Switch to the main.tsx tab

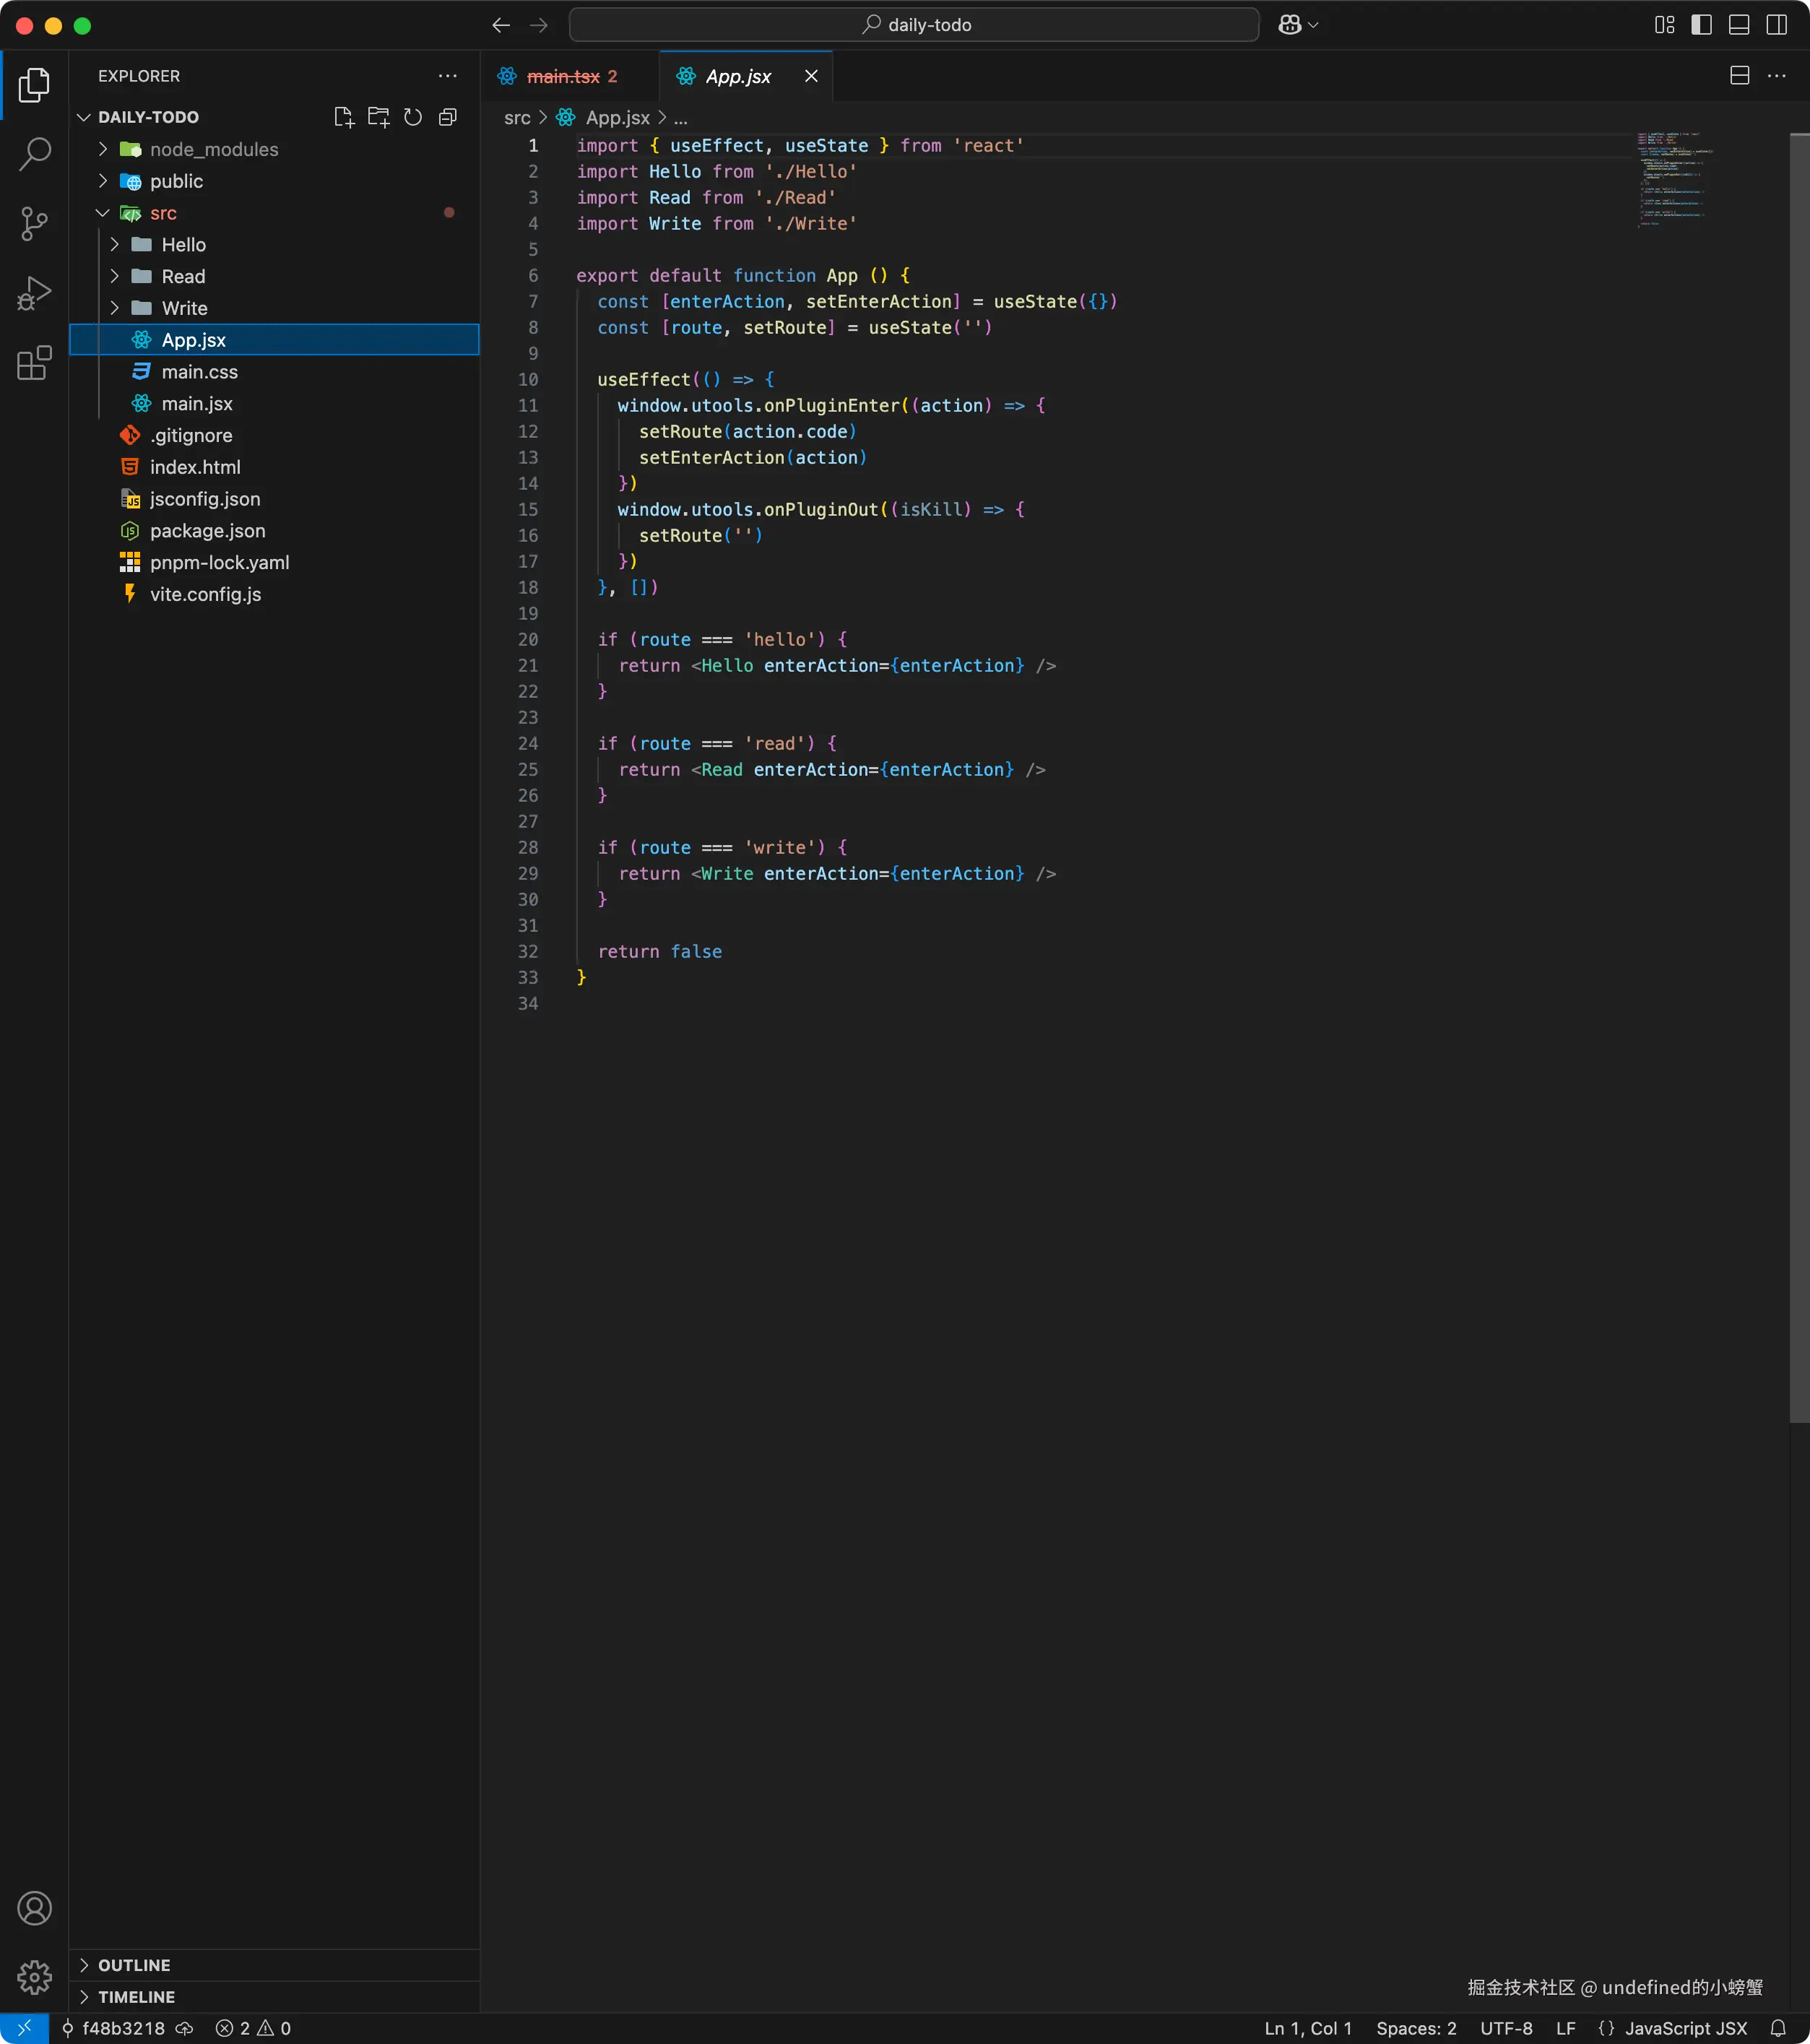(x=563, y=76)
